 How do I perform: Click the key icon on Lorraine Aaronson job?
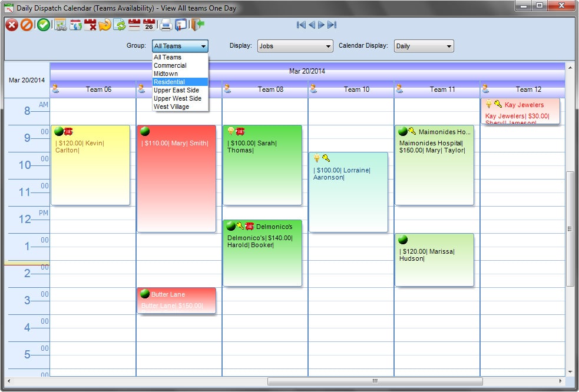[326, 158]
